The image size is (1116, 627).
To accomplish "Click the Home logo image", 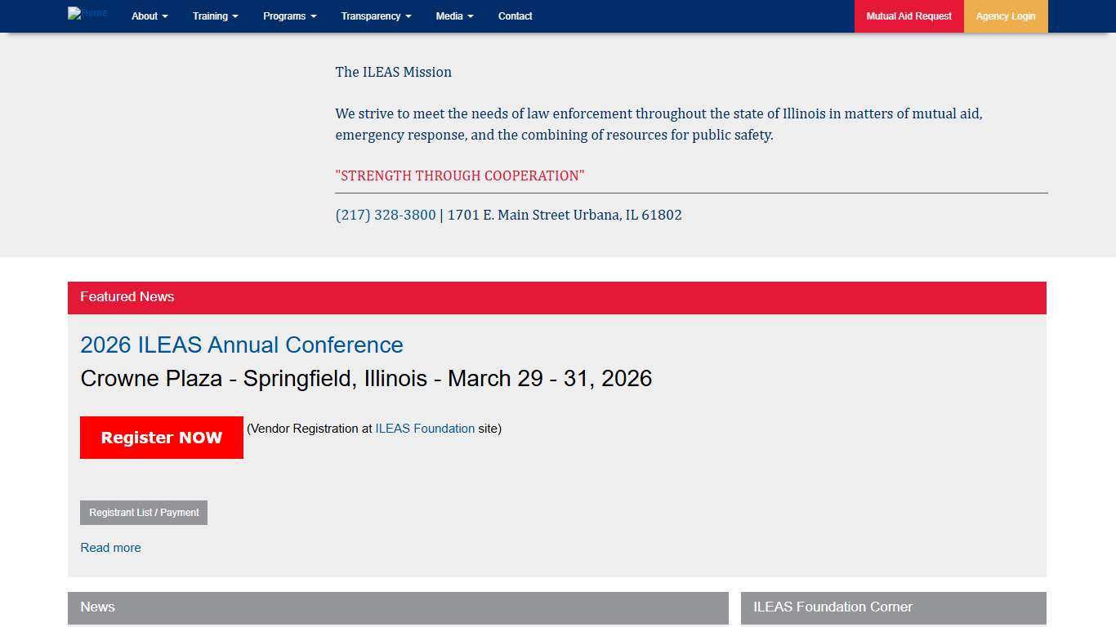I will tap(87, 14).
